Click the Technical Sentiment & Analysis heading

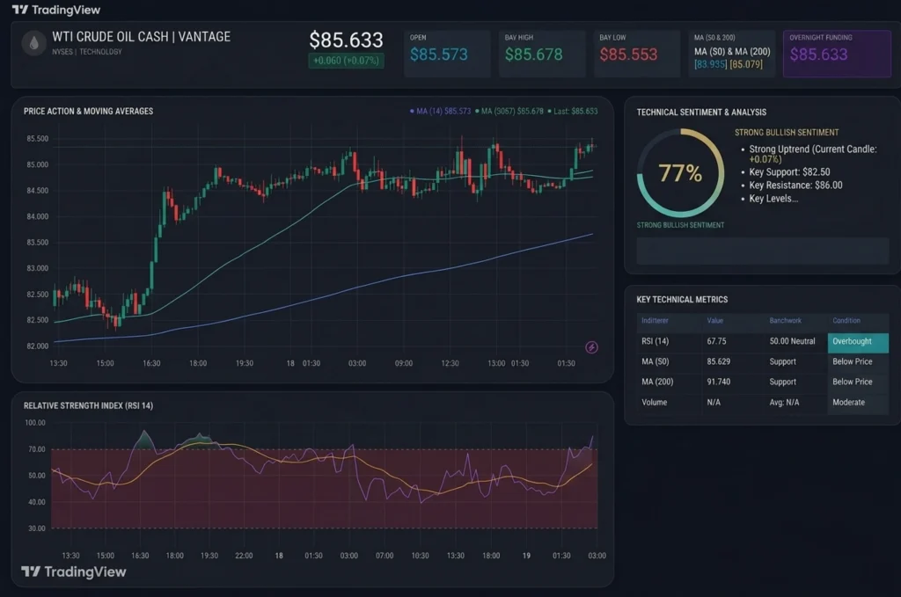point(701,113)
